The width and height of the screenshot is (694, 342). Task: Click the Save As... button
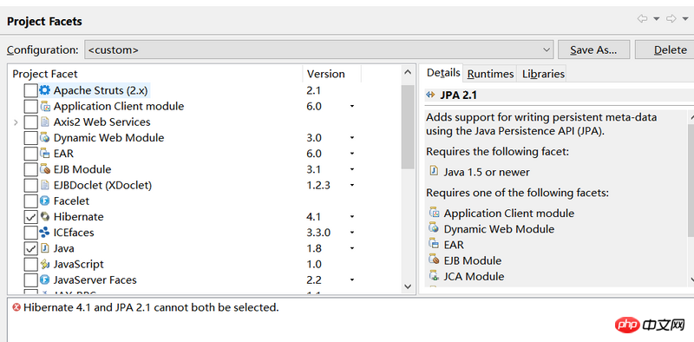[593, 49]
